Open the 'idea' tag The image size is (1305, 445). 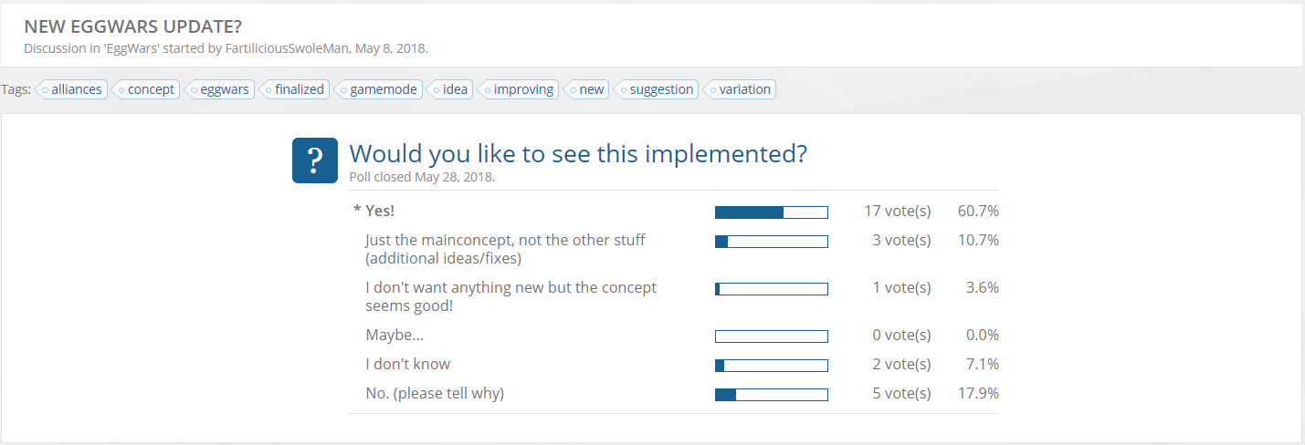pyautogui.click(x=449, y=89)
